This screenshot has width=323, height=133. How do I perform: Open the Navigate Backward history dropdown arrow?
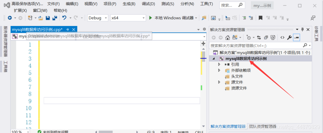(15, 18)
